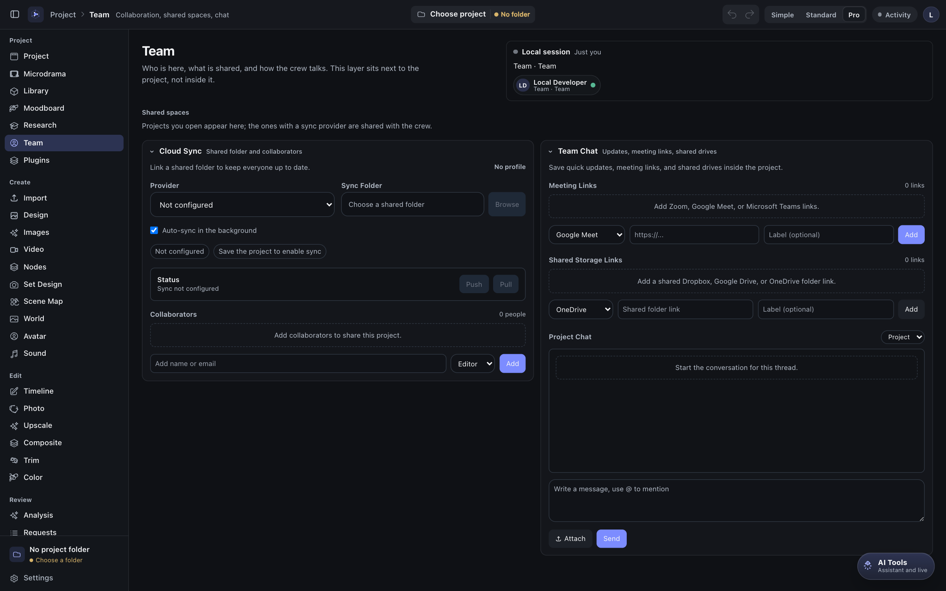Open Microdrama from the sidebar
This screenshot has height=591, width=946.
coord(64,74)
